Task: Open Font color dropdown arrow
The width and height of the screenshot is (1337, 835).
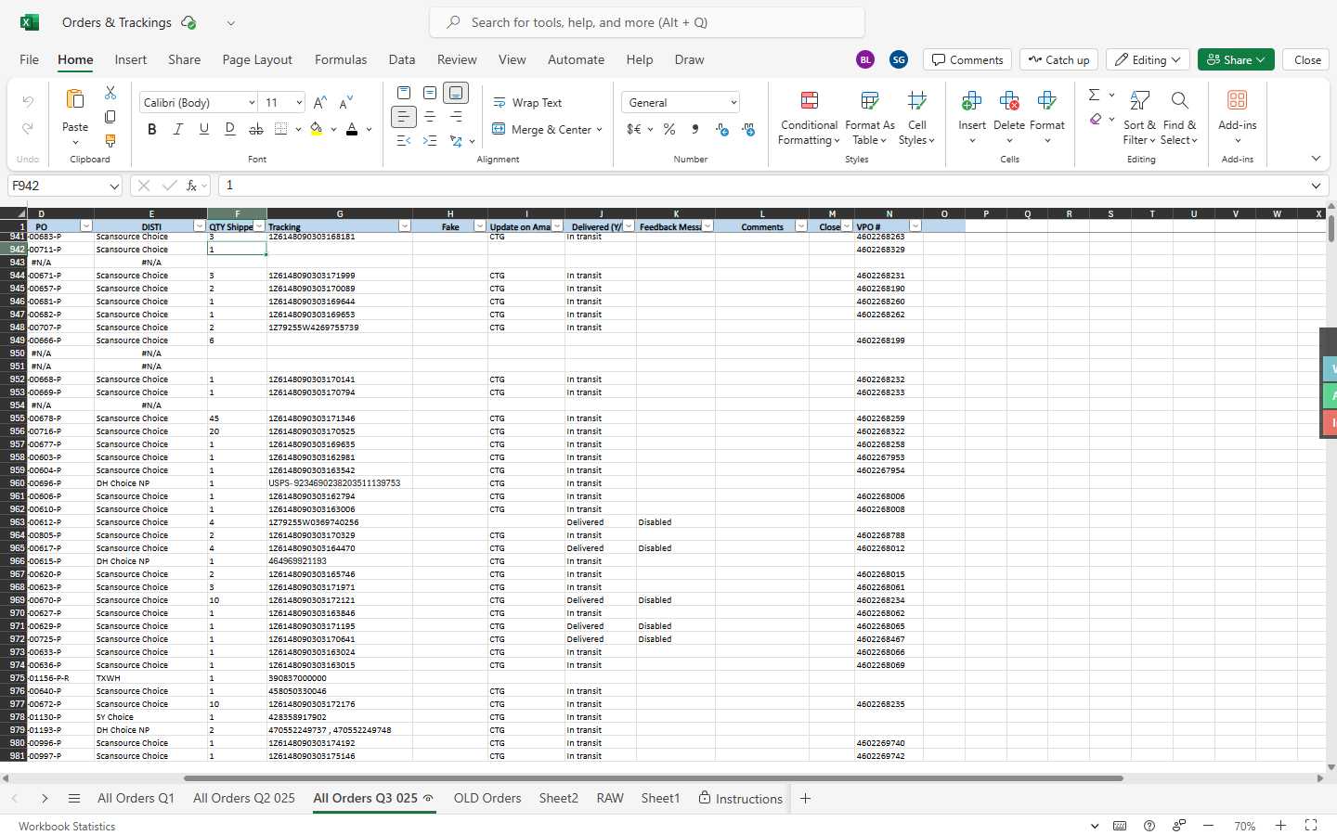Action: (x=370, y=129)
